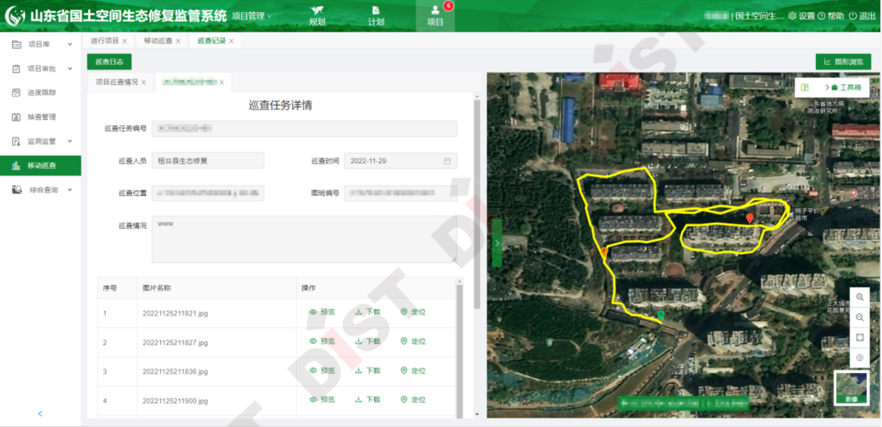Open 抽查管理 in the sidebar
Screen dimensions: 882x427
tap(41, 117)
